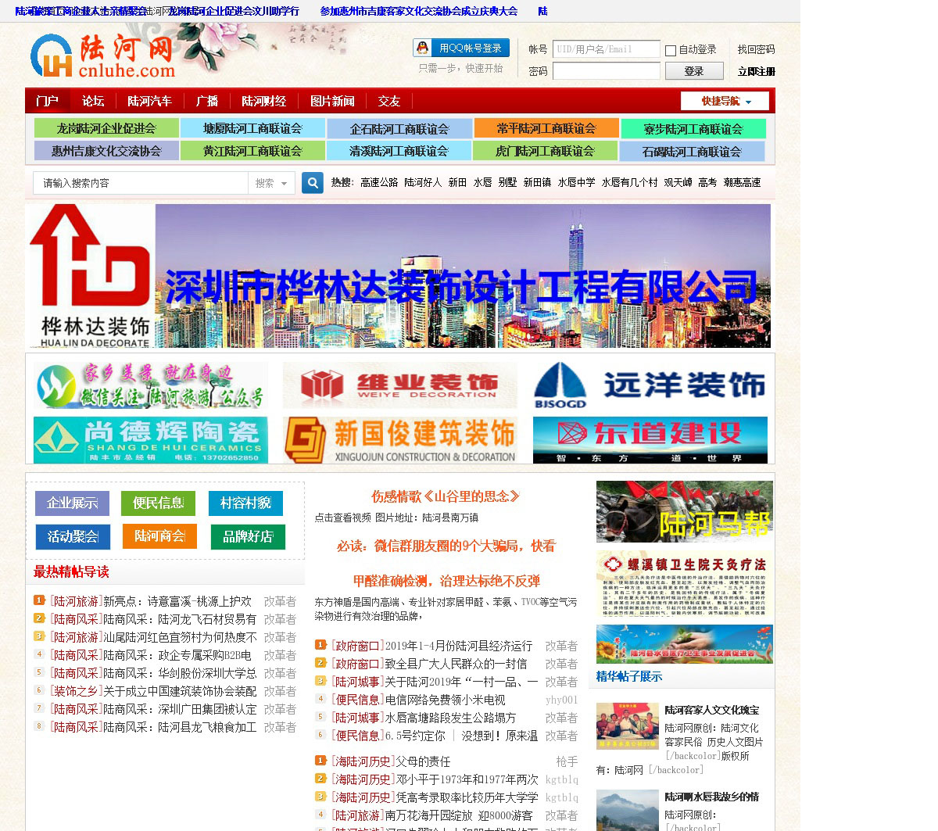The width and height of the screenshot is (938, 831).
Task: Open the 东道建设 banner ad
Action: pyautogui.click(x=650, y=440)
